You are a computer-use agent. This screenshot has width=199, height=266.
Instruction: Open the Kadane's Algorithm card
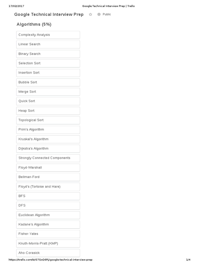point(48,224)
